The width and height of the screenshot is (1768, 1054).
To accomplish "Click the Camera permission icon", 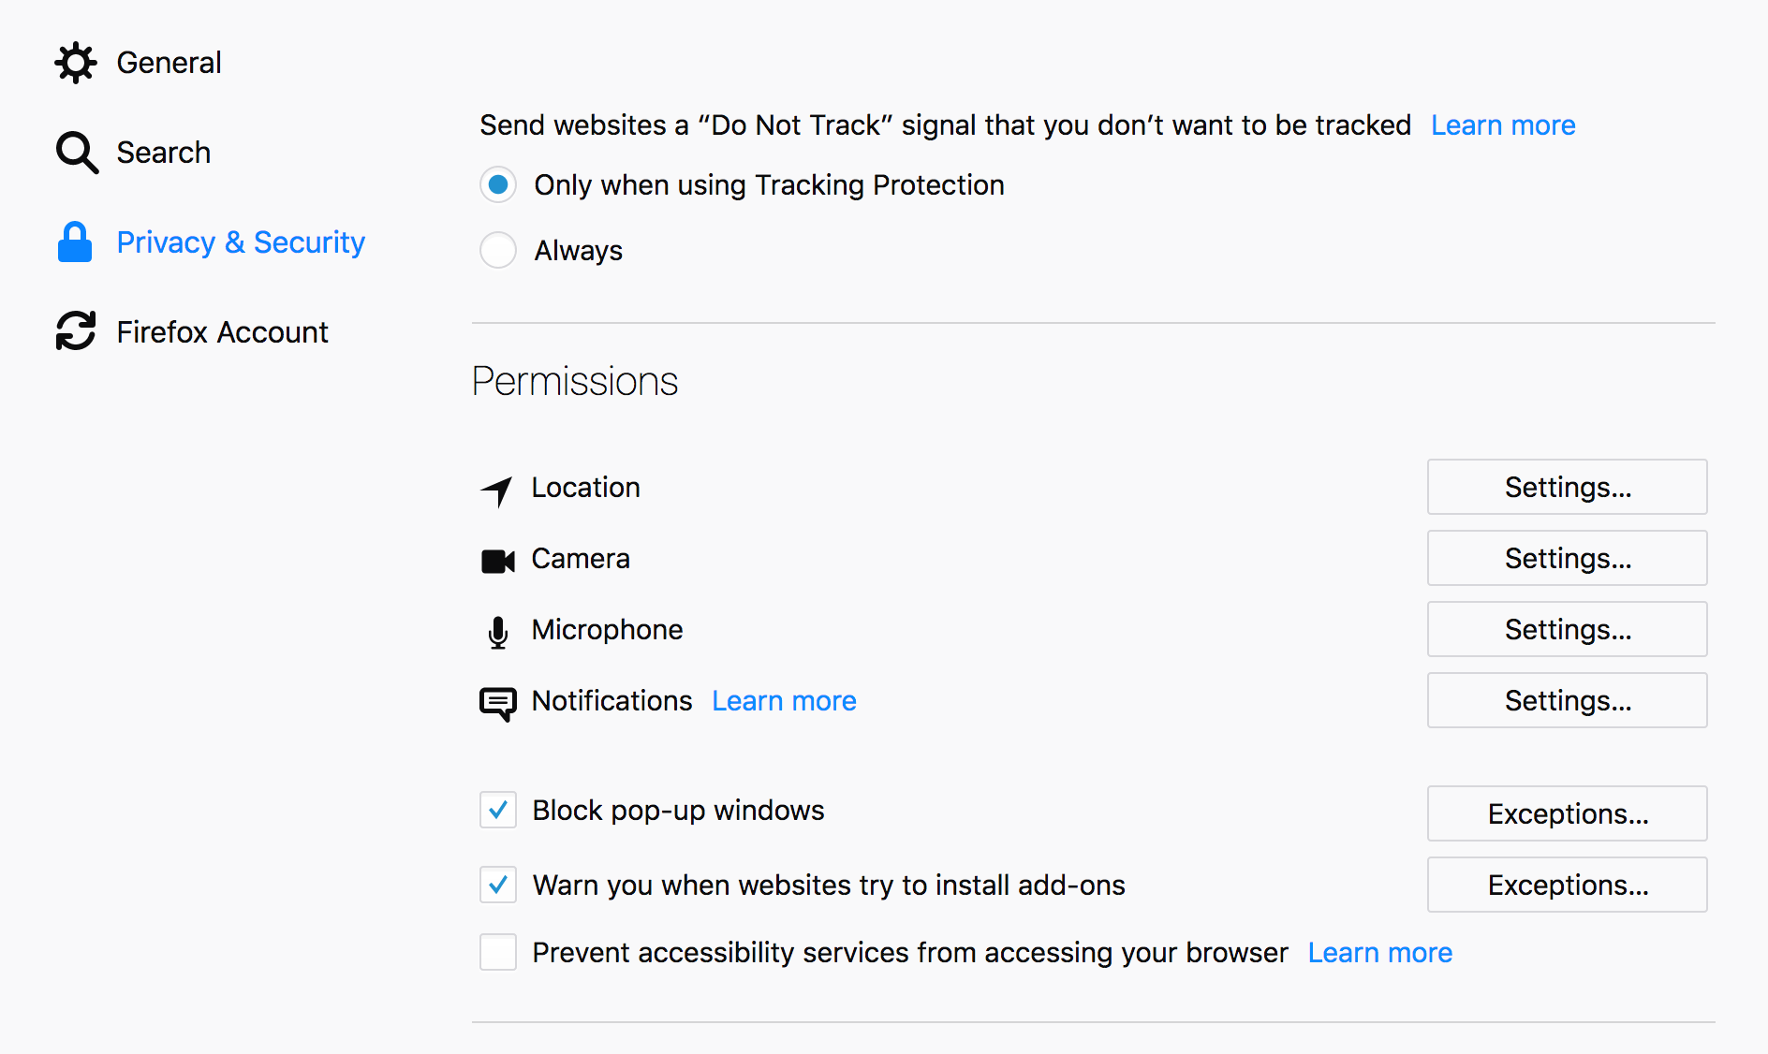I will click(498, 561).
